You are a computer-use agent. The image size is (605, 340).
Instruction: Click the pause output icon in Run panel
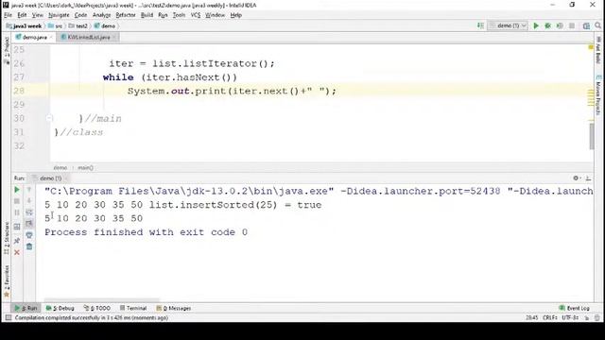coord(17,212)
